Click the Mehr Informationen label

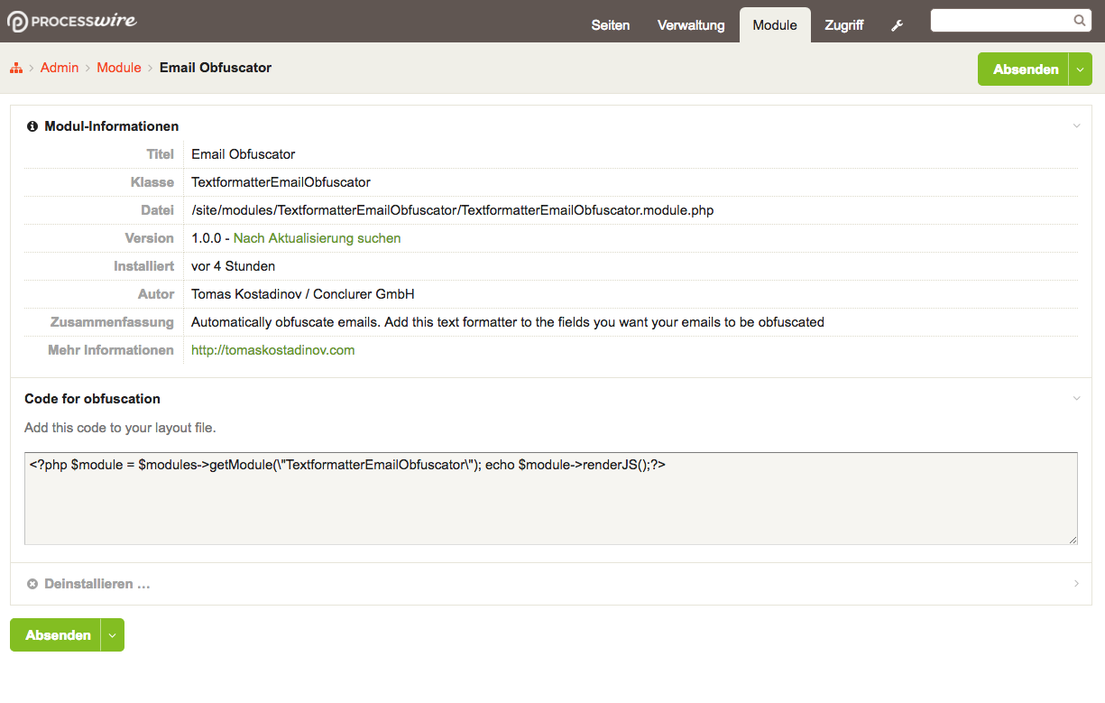[111, 350]
